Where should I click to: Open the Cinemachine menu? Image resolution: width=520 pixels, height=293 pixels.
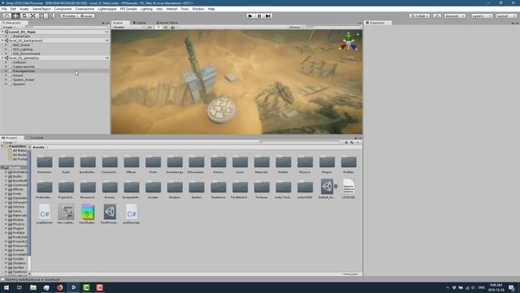(84, 9)
